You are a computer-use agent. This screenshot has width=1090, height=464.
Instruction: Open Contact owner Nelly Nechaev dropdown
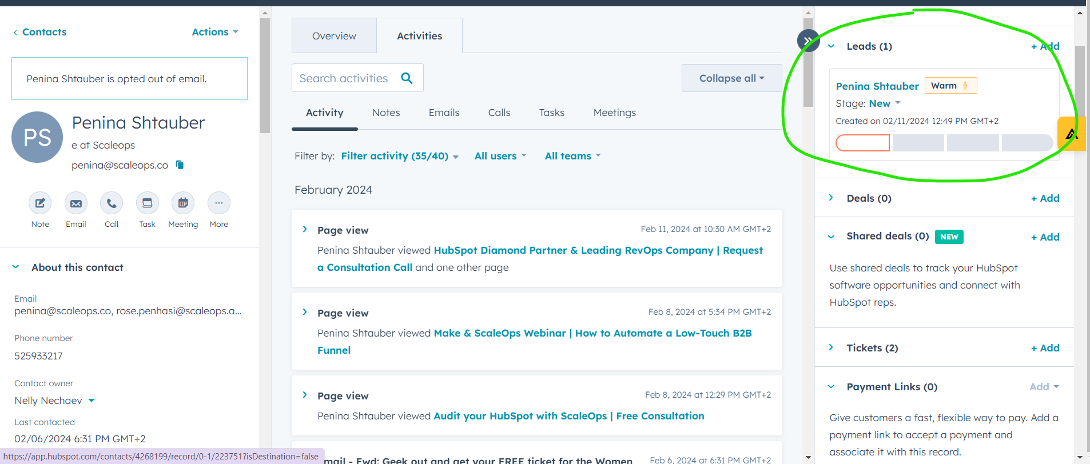54,401
